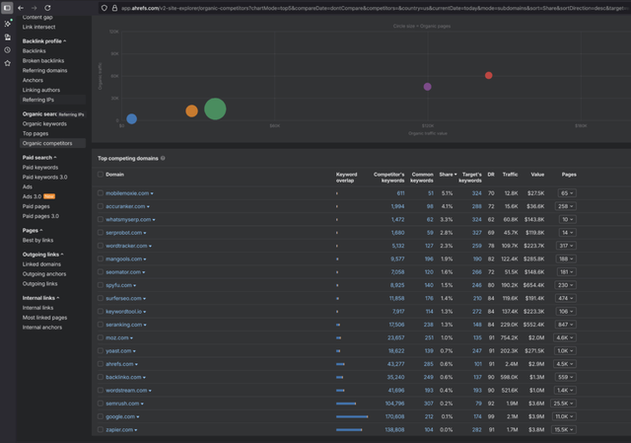This screenshot has height=443, width=631.
Task: Toggle the select-all checkbox in Domain header
Action: pyautogui.click(x=101, y=175)
